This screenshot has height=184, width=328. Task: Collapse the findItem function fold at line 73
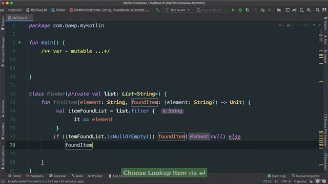(x=27, y=102)
